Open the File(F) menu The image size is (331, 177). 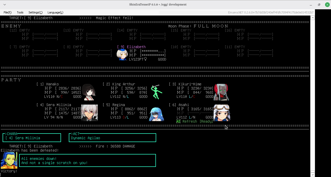7,12
